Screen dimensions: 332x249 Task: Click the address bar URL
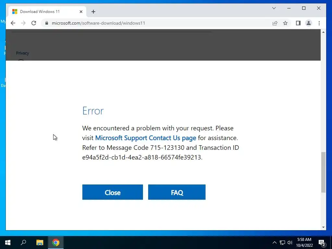point(98,23)
